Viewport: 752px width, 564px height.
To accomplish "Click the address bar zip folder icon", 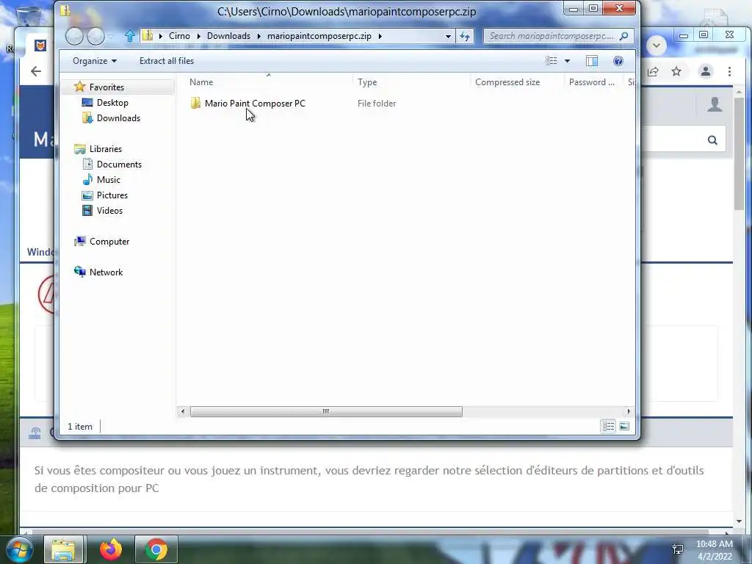I will tap(148, 35).
